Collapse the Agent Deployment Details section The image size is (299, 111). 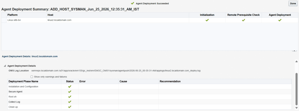(5, 66)
